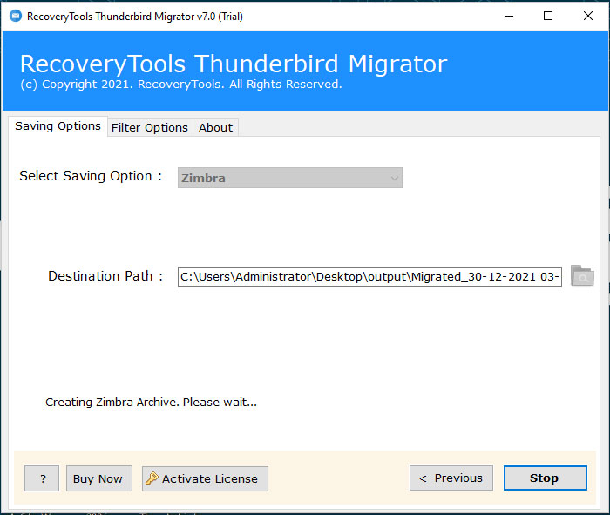Open the Filter Options tab

(150, 127)
